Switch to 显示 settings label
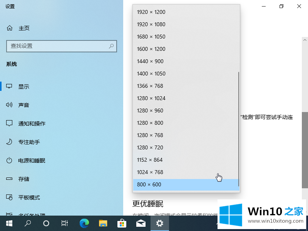 tap(24, 86)
